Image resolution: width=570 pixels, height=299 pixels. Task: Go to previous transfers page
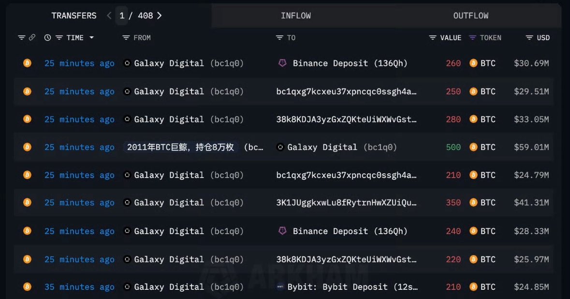click(109, 16)
